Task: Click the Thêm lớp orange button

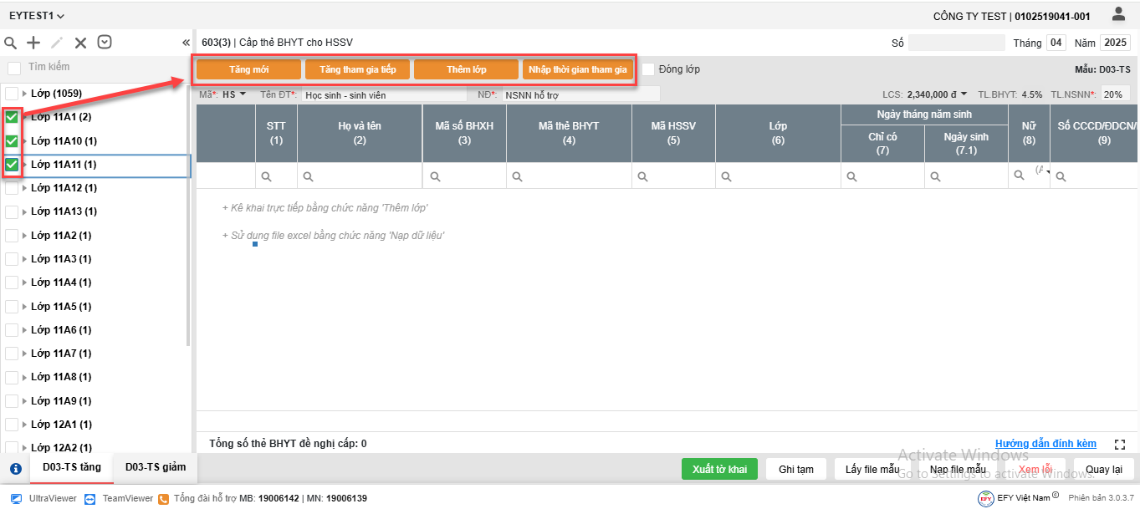Action: pos(466,69)
